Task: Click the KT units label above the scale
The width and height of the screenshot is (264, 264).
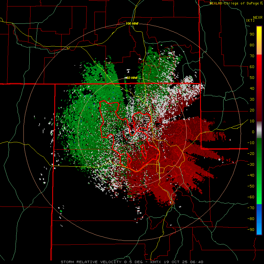Action: click(251, 20)
